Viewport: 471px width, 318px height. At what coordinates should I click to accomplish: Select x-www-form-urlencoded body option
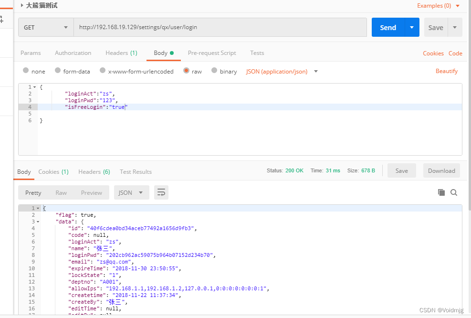[x=103, y=70]
